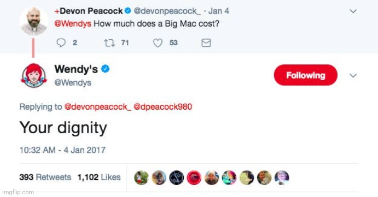The image size is (378, 197).
Task: Open the direct message envelope icon
Action: pos(206,43)
